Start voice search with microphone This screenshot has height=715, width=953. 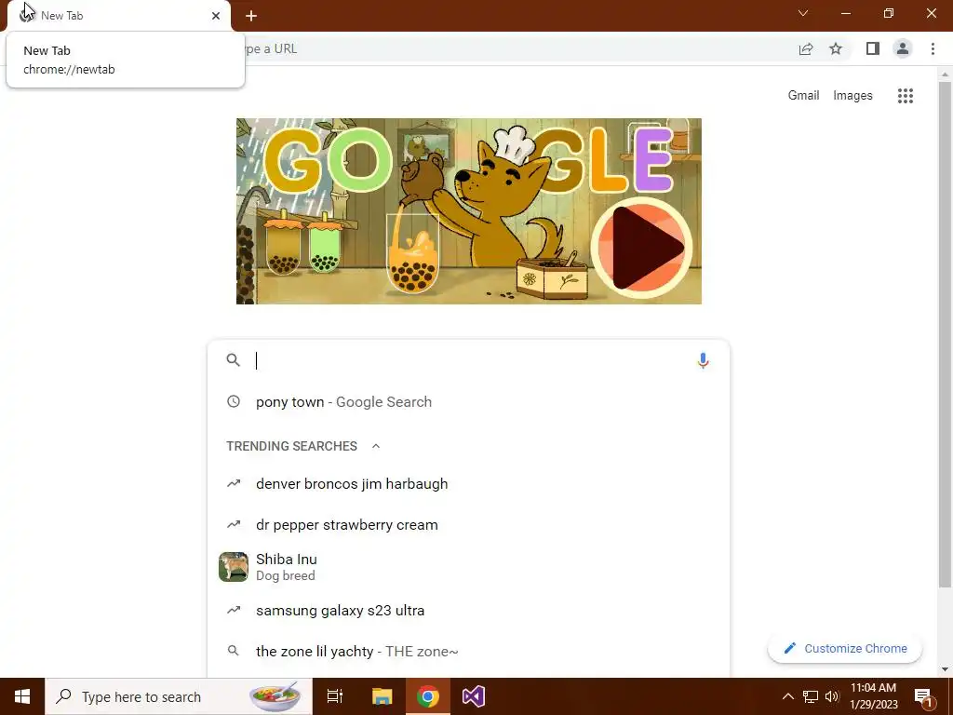tap(704, 360)
